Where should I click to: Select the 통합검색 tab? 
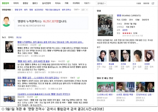pos(5,3)
